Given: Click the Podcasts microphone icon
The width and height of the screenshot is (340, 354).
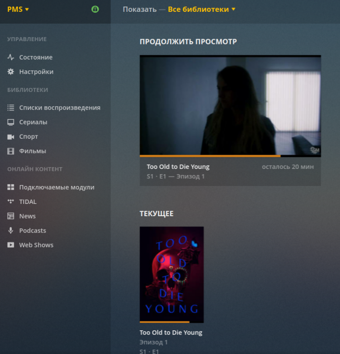Looking at the screenshot, I should pos(11,230).
